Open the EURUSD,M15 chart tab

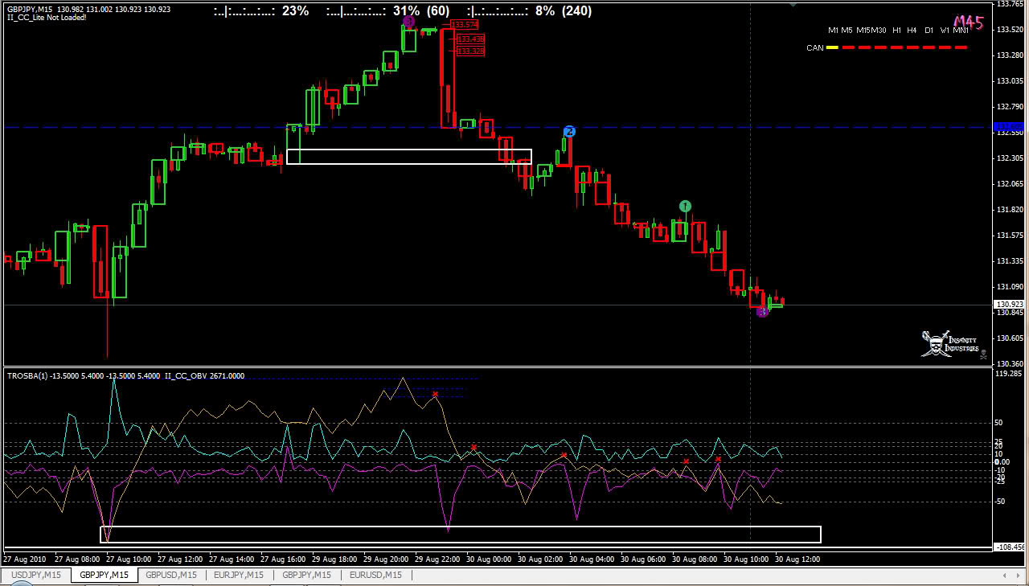point(375,575)
